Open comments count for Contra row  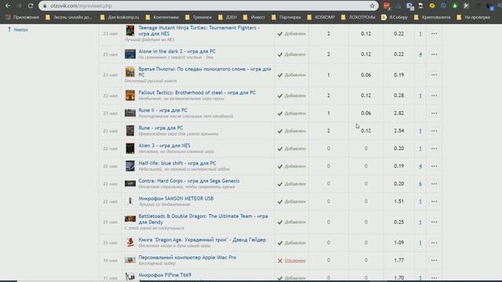click(420, 184)
